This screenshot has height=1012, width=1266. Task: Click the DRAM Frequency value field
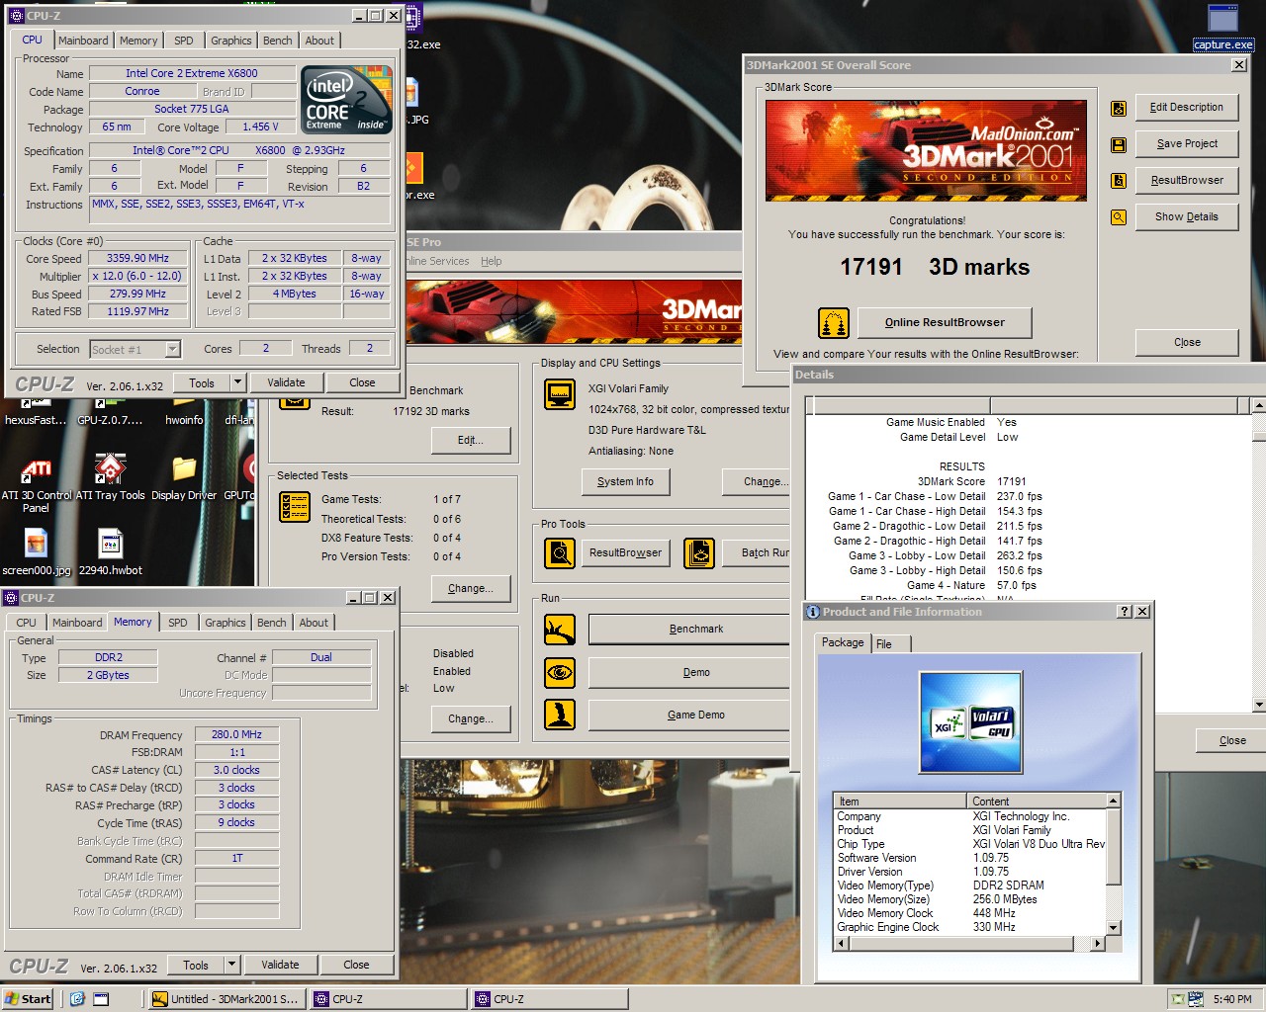pyautogui.click(x=237, y=734)
